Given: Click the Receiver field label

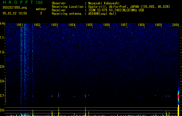Looking at the screenshot, I should point(59,10).
